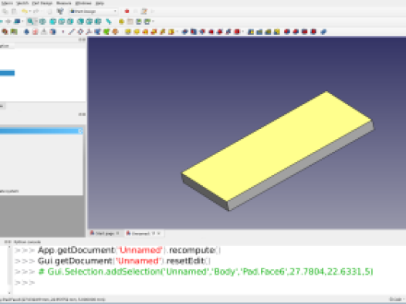Expand the draw style dropdown arrow
Image resolution: width=406 pixels, height=304 pixels.
tap(22, 22)
